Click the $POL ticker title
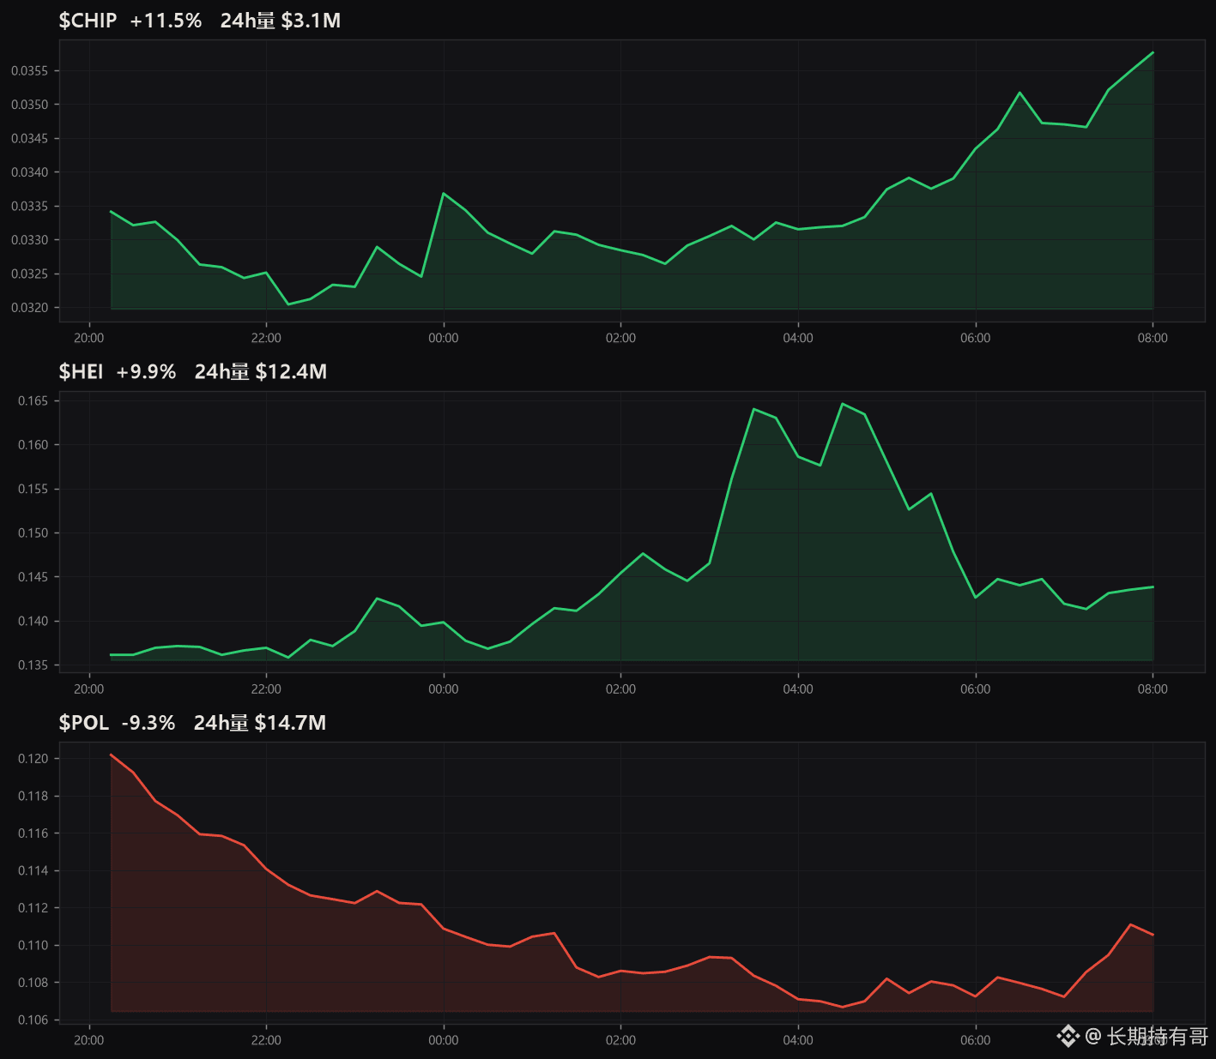Screen dimensions: 1216x1059 pyautogui.click(x=84, y=723)
